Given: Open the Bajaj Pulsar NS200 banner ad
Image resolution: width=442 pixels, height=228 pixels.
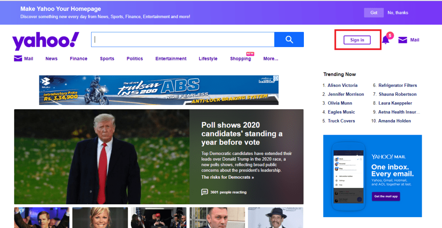Looking at the screenshot, I should point(158,90).
